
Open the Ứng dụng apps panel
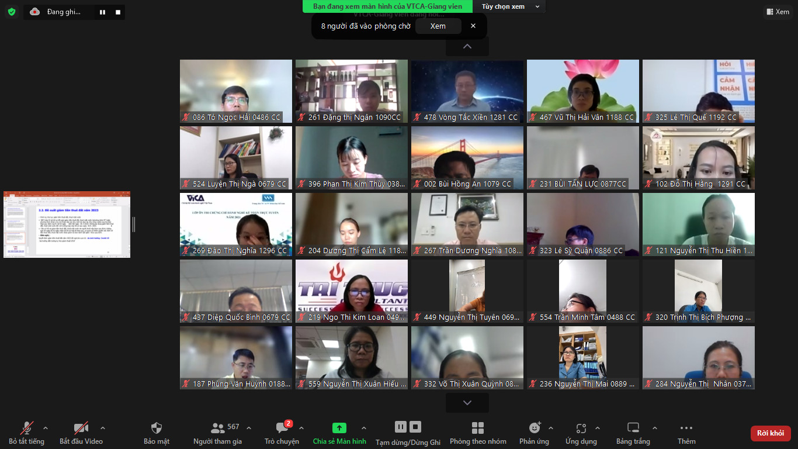pos(581,433)
